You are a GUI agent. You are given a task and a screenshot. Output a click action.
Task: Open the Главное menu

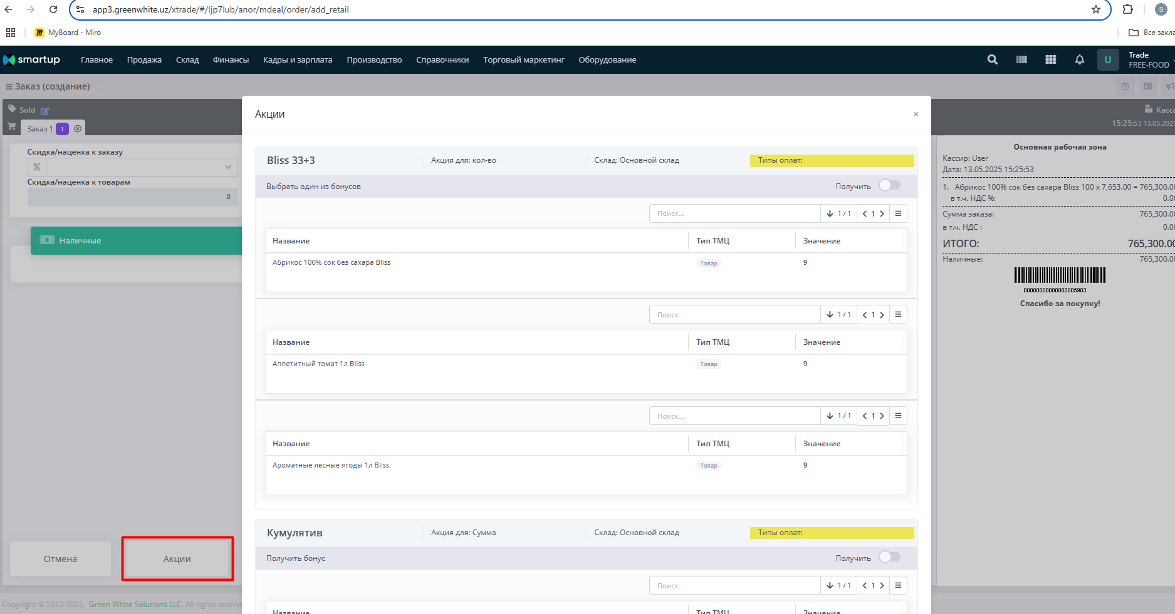point(97,59)
